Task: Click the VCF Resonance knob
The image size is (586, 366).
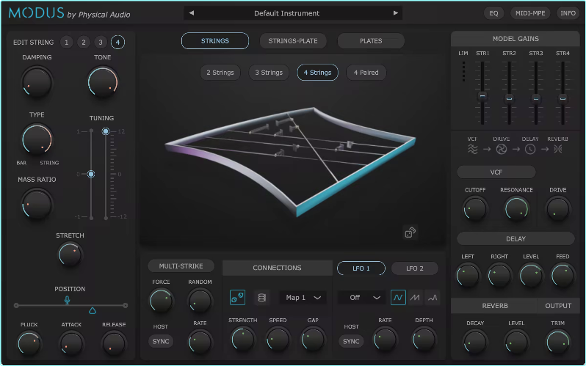Action: point(516,209)
